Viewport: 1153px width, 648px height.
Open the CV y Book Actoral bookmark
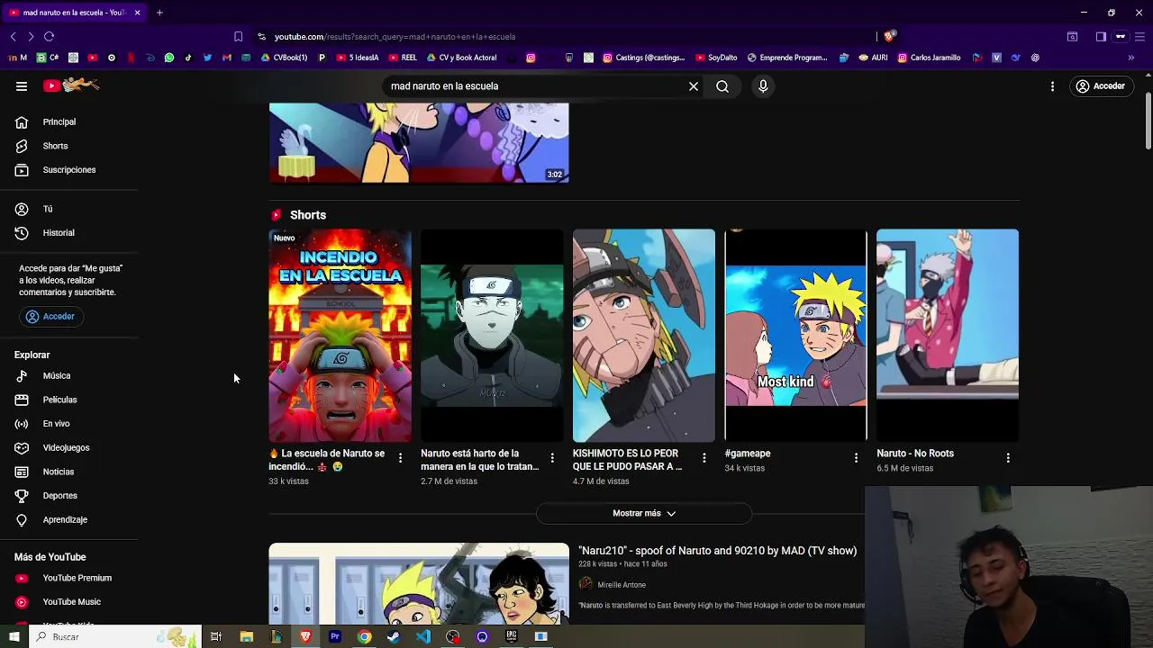point(461,58)
